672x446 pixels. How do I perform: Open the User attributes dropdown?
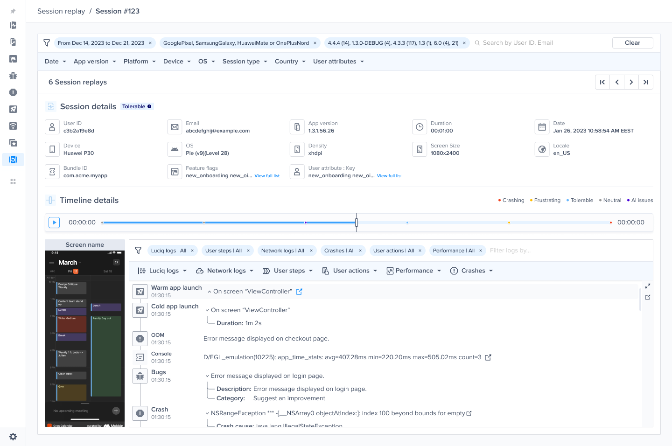pyautogui.click(x=338, y=62)
